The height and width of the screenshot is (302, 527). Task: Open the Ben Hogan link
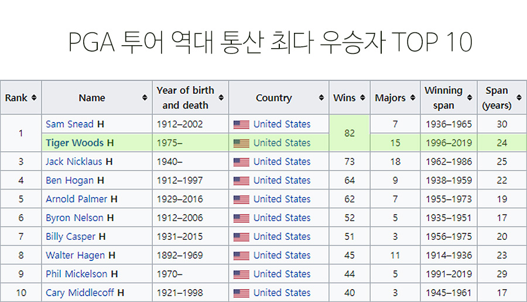click(x=70, y=181)
